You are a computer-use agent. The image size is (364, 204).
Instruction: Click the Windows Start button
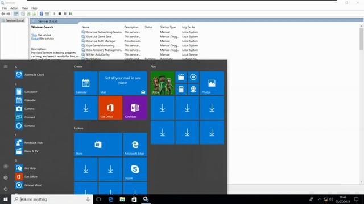pyautogui.click(x=6, y=199)
